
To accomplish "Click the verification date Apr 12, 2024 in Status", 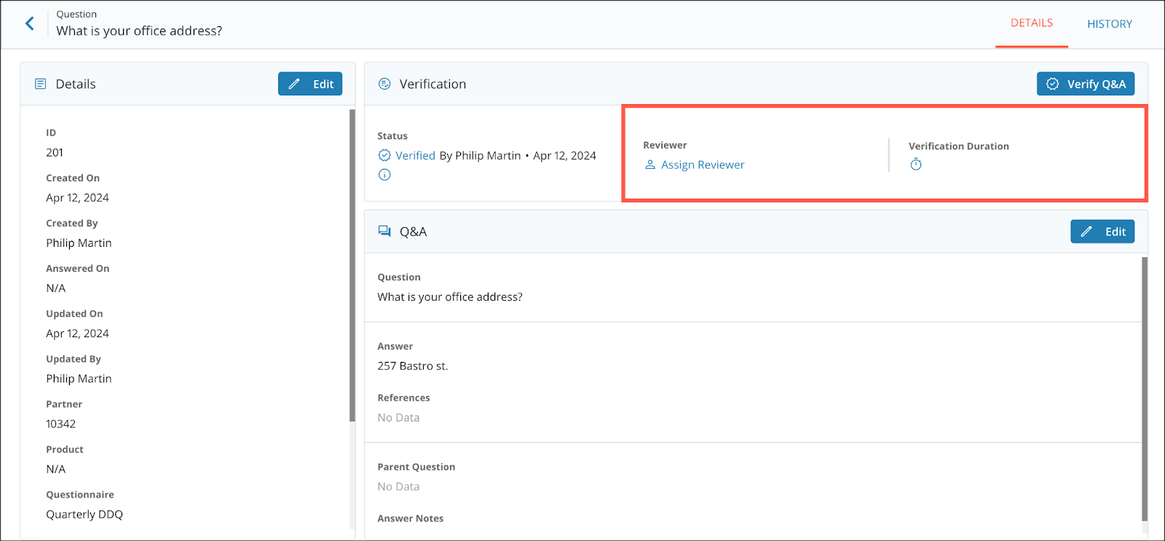I will tap(564, 155).
